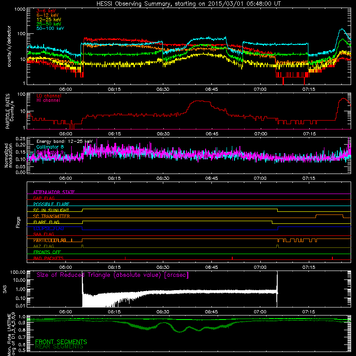Viewport: 356px width, 356px height.
Task: Select the orange 6-12 keV legend label
Action: [48, 15]
